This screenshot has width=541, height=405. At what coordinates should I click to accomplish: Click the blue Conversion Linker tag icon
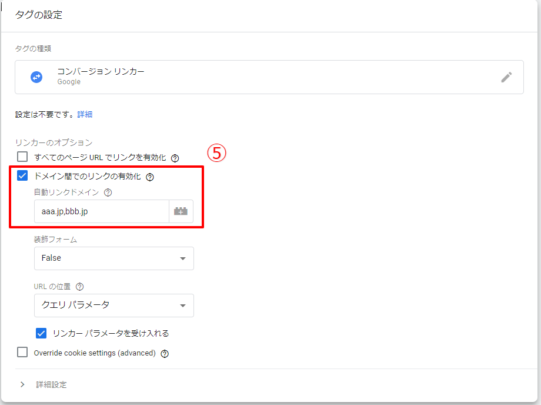pos(36,77)
